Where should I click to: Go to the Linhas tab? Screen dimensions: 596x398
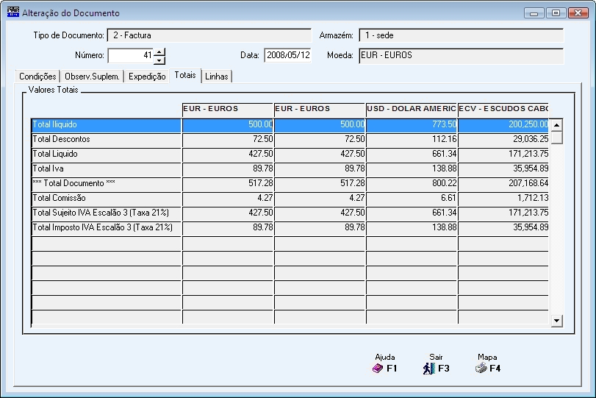click(217, 77)
